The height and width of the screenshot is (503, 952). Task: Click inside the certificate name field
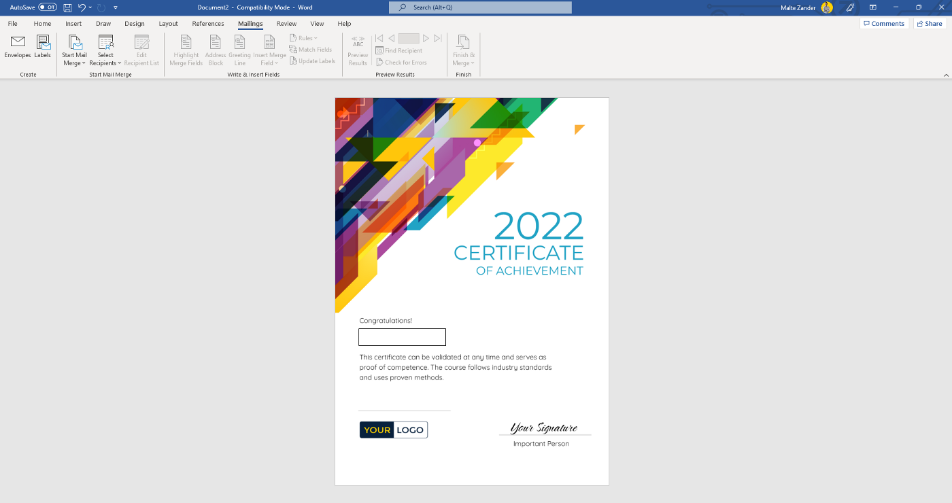402,337
